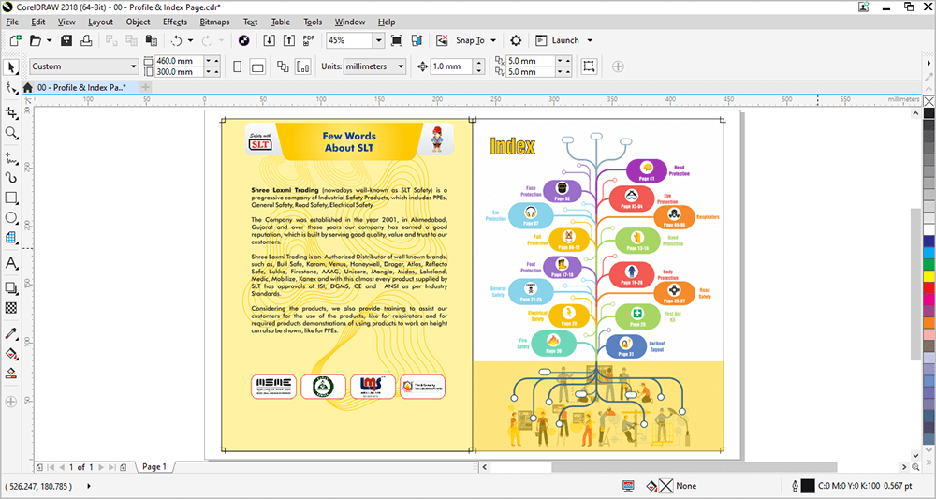Toggle Current Page layout button
The width and height of the screenshot is (936, 499).
(302, 66)
